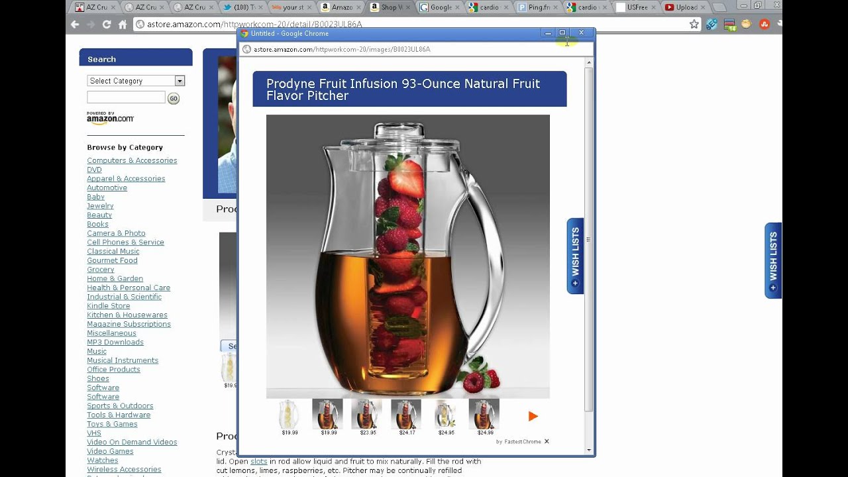The width and height of the screenshot is (848, 477).
Task: Click the popup address bar globe icon
Action: pos(246,49)
